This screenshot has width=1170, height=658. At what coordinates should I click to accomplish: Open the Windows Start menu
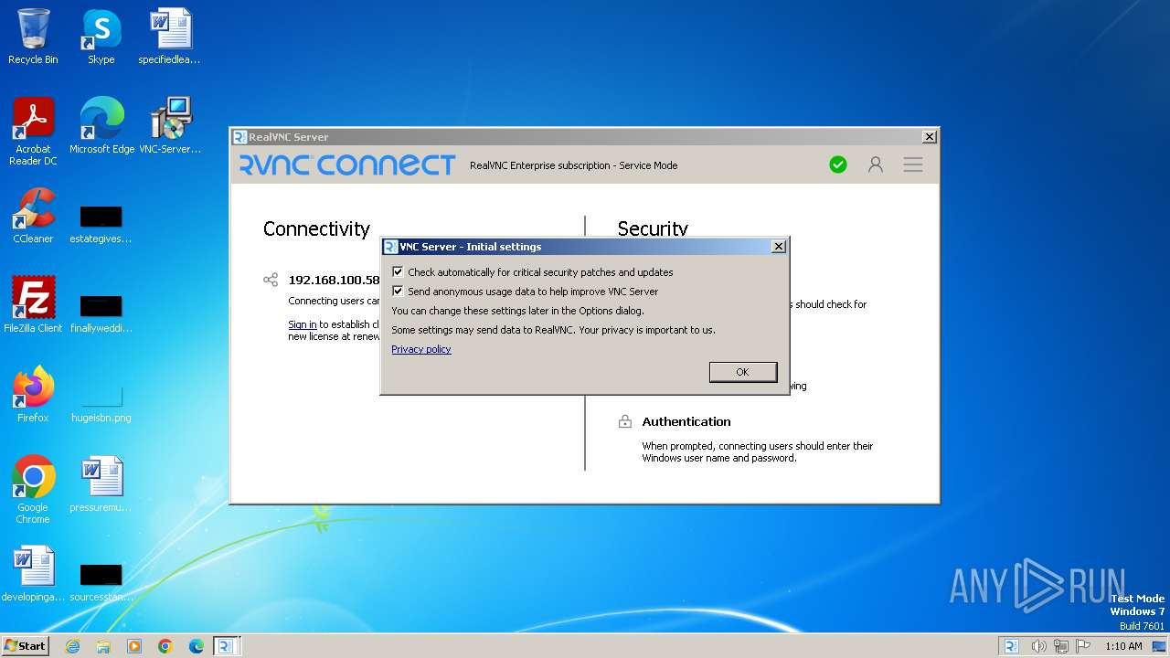tap(25, 645)
